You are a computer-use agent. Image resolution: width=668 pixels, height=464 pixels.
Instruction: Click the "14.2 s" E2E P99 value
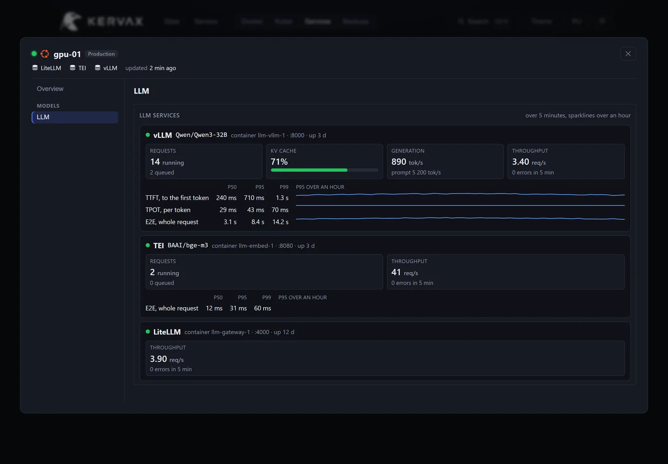[x=281, y=222]
